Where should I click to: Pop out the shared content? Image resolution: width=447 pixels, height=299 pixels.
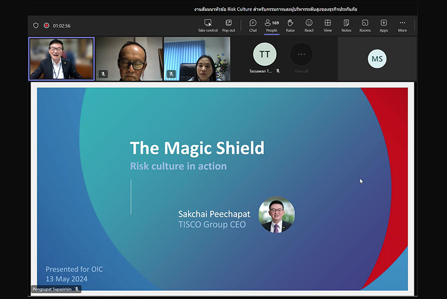click(x=229, y=25)
